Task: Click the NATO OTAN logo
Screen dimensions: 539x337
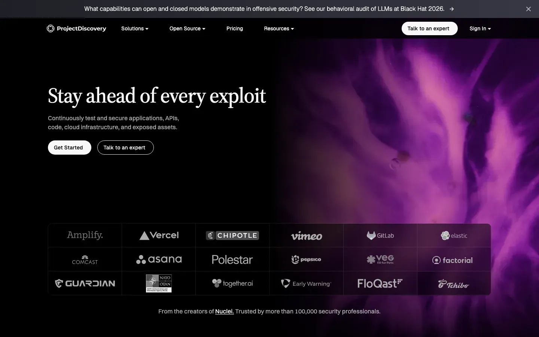Action: [159, 283]
